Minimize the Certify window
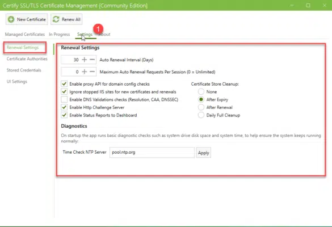332x227 pixels. pos(292,5)
